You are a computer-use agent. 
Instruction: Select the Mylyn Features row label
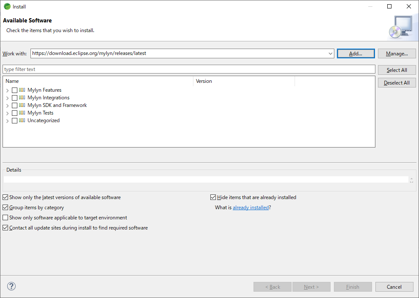(x=44, y=90)
